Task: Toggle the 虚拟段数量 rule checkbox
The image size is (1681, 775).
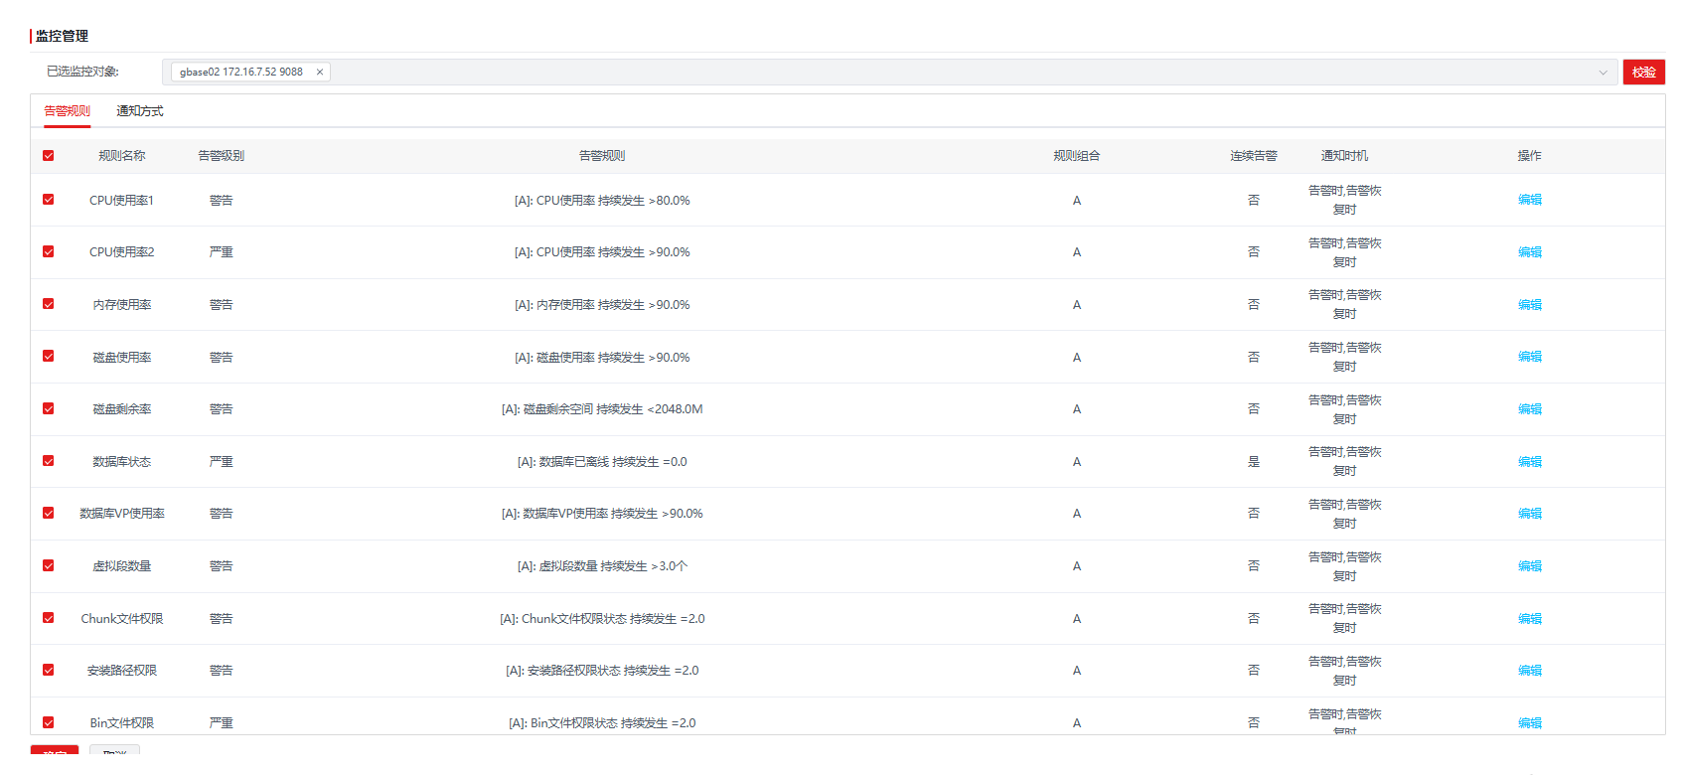Action: coord(49,565)
